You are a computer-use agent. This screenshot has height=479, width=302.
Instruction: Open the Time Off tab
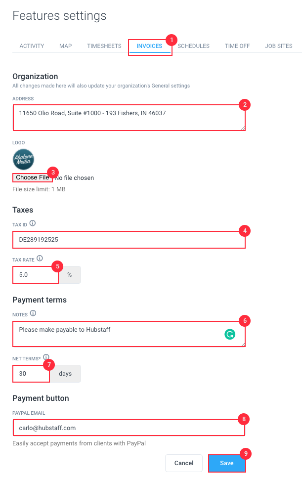pyautogui.click(x=237, y=46)
